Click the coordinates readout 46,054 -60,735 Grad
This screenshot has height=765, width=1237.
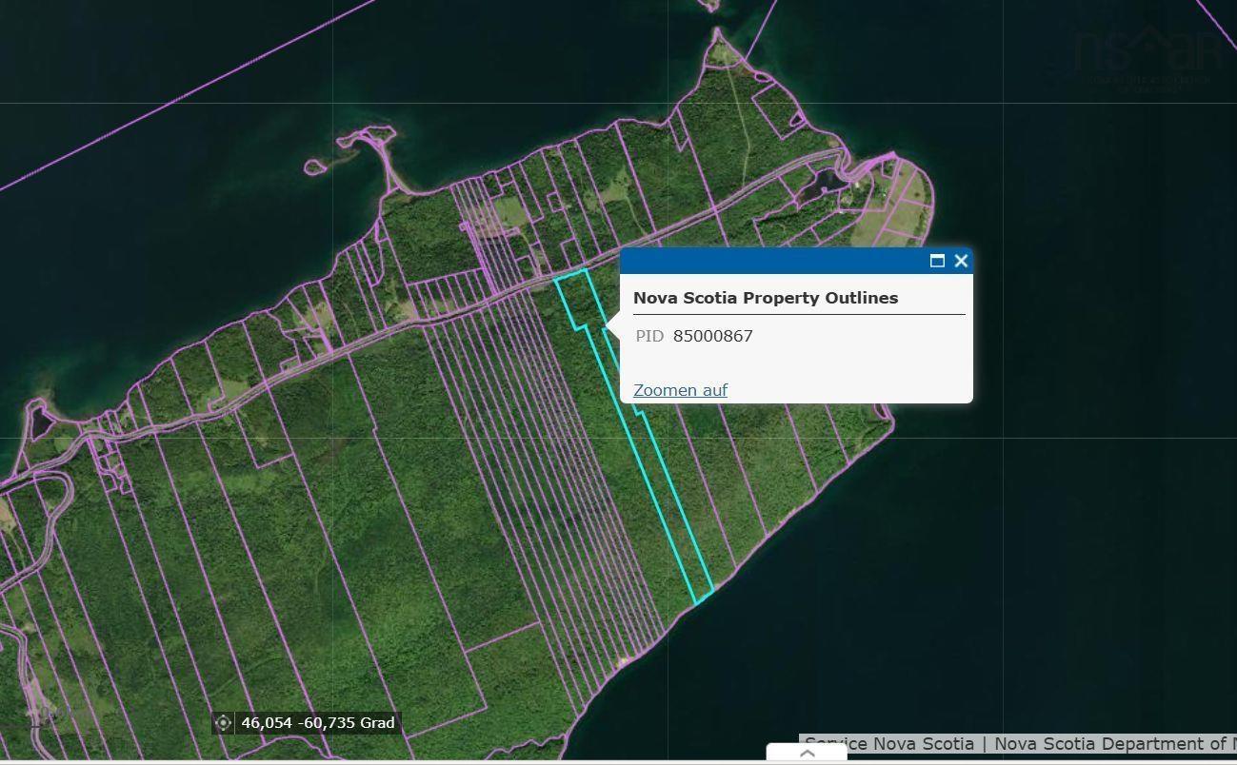pyautogui.click(x=318, y=723)
